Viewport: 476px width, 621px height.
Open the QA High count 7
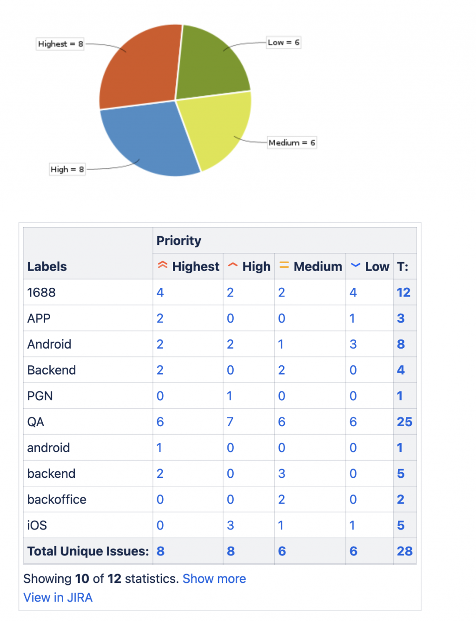(x=230, y=422)
